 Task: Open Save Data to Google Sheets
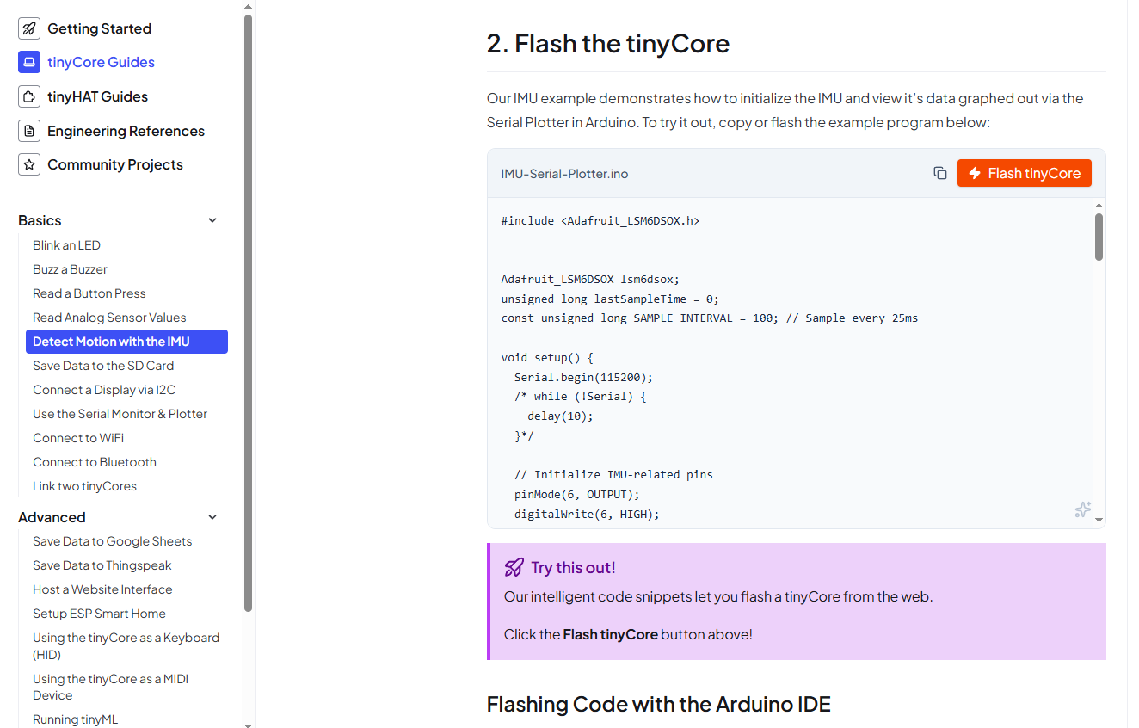[112, 541]
